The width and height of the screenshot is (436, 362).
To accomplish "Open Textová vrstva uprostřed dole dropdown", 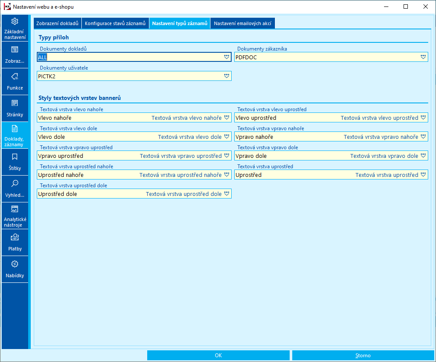I will pyautogui.click(x=226, y=194).
